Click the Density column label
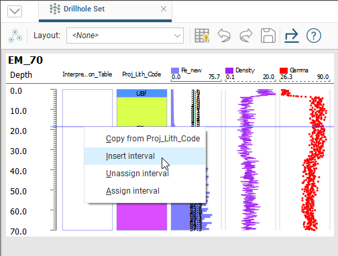The image size is (338, 256). [x=245, y=70]
